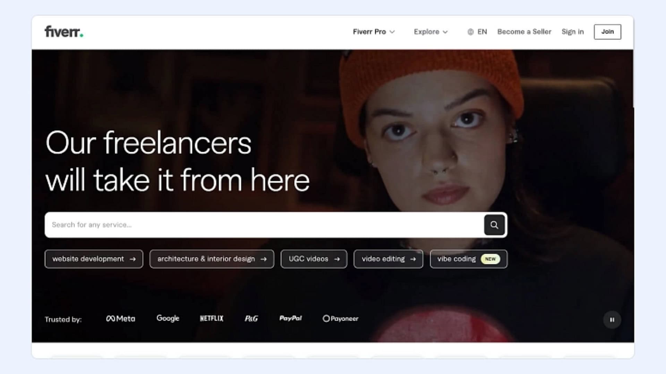
Task: Click the Fiverr logo
Action: point(64,32)
